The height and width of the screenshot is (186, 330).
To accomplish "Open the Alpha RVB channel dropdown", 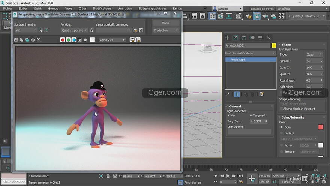I will click(x=112, y=40).
